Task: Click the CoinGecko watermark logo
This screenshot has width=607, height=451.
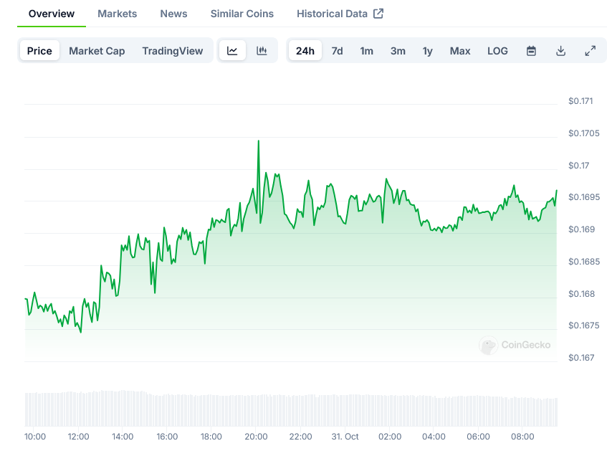Action: click(515, 346)
